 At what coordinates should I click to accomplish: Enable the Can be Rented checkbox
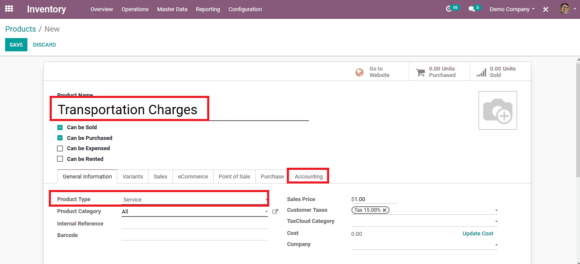pyautogui.click(x=60, y=159)
